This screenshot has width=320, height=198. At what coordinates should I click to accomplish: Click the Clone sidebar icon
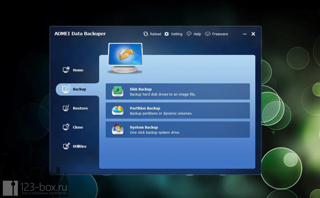point(66,127)
